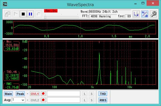Screen dimensions: 161x106
Task: Toggle the Main spectrum display button
Action: [8, 94]
